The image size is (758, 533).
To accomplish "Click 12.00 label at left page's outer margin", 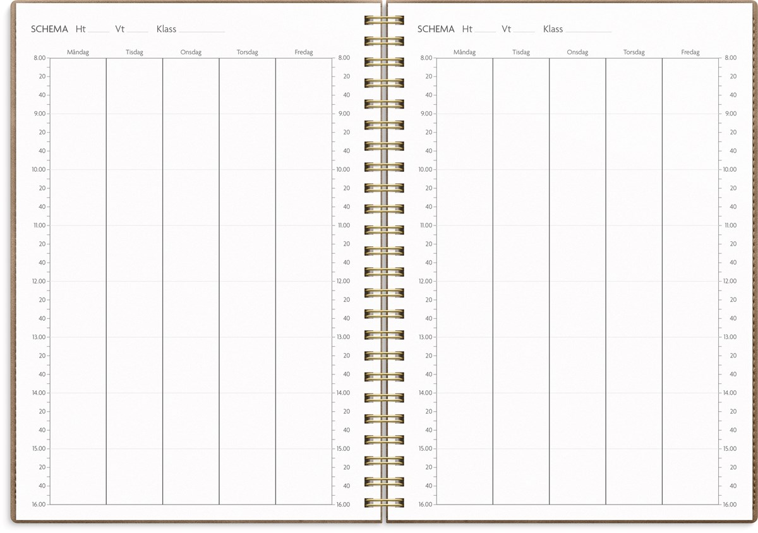I will coord(39,281).
